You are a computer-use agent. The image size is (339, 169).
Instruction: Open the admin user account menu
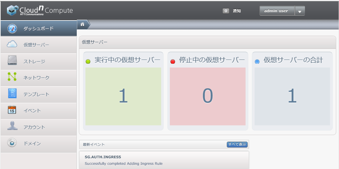(276, 11)
